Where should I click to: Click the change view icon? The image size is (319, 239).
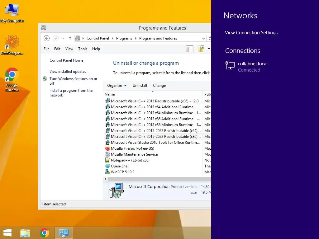[x=201, y=49]
